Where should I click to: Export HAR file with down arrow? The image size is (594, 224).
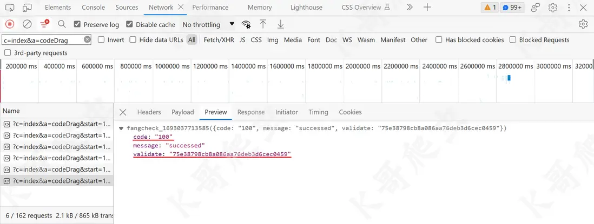280,24
